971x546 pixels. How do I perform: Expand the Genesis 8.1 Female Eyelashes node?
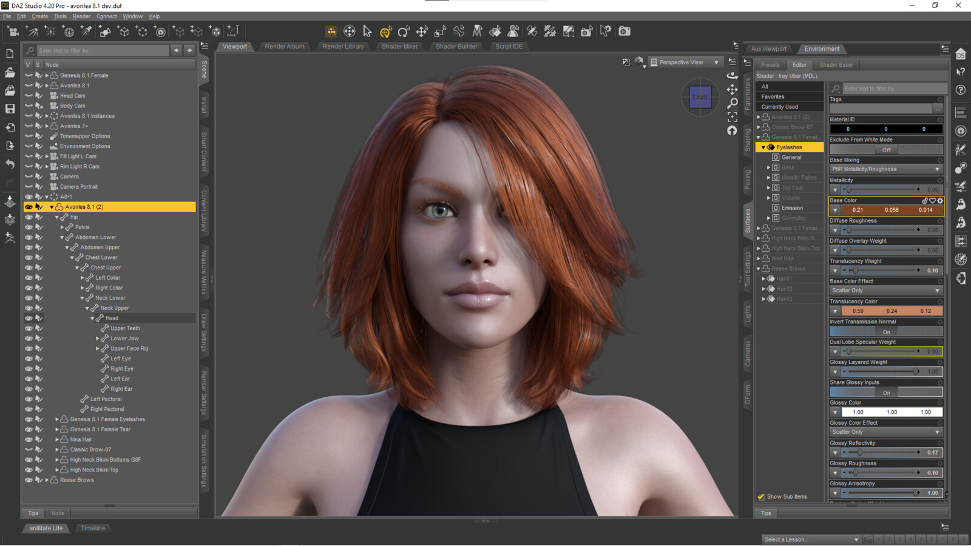tap(57, 419)
